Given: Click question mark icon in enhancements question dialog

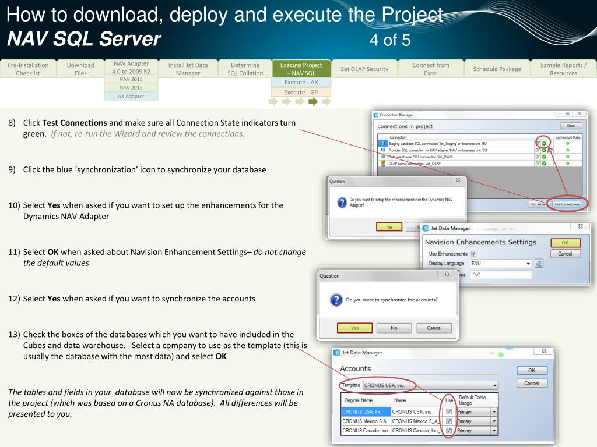Looking at the screenshot, I should pyautogui.click(x=342, y=203).
